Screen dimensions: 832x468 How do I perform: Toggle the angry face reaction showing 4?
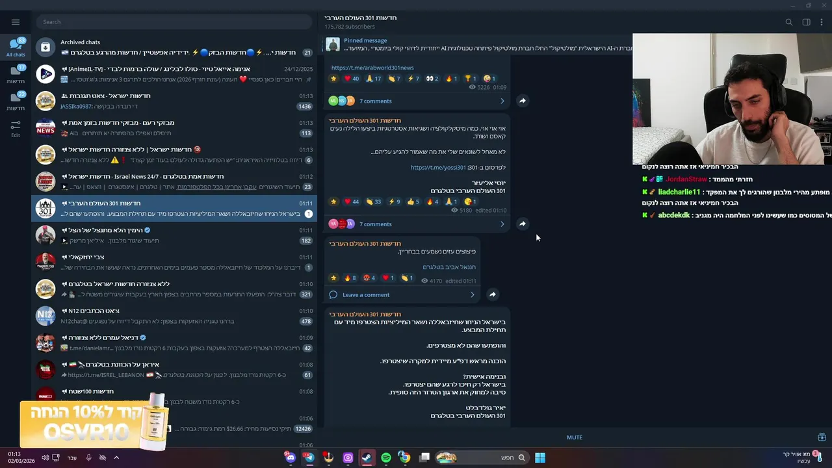tap(369, 278)
